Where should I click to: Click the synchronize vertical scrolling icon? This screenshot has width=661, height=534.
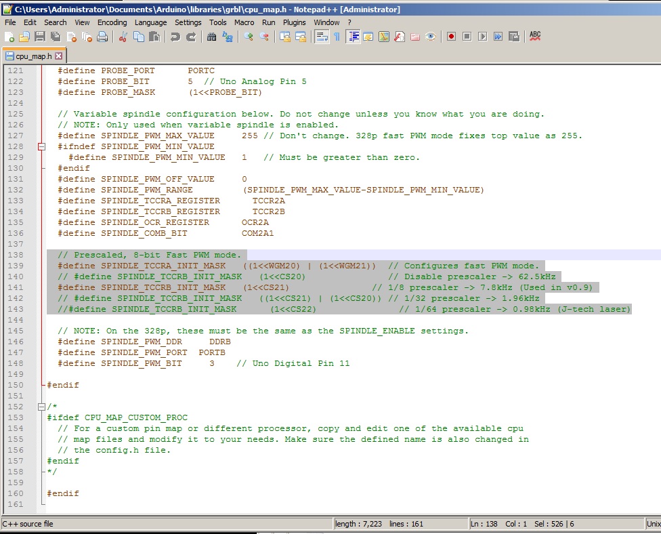(x=285, y=37)
